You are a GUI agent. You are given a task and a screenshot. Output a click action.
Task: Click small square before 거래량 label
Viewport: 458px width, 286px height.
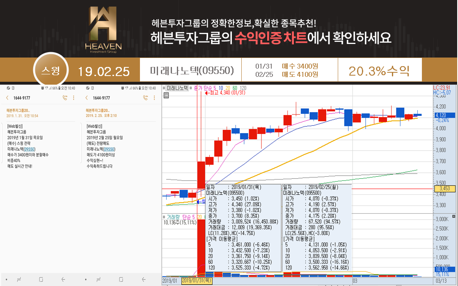point(164,217)
